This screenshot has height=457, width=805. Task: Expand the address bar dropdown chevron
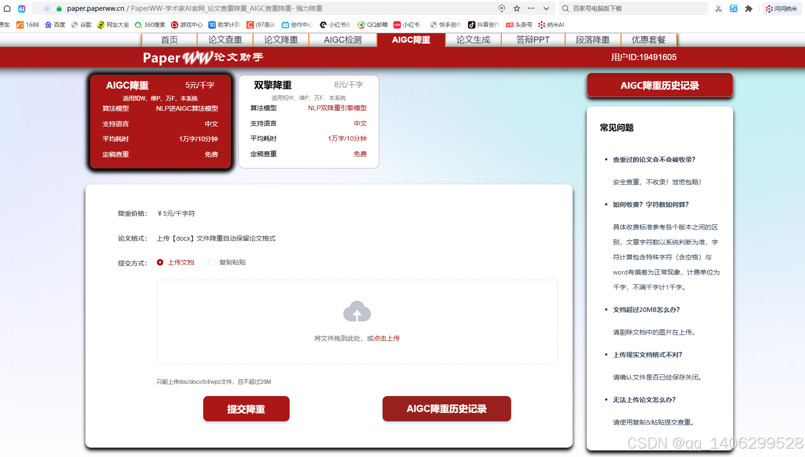(x=546, y=8)
